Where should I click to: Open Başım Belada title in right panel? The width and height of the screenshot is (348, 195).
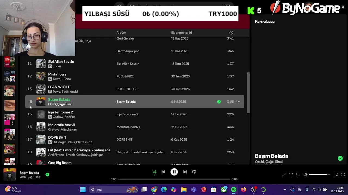[x=271, y=156]
